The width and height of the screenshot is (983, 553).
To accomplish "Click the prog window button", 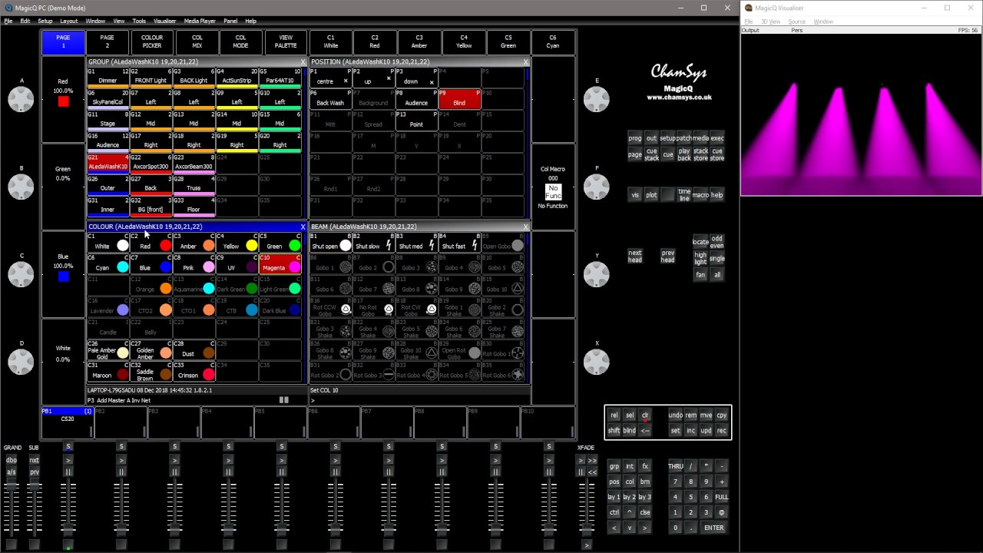I will pyautogui.click(x=635, y=138).
